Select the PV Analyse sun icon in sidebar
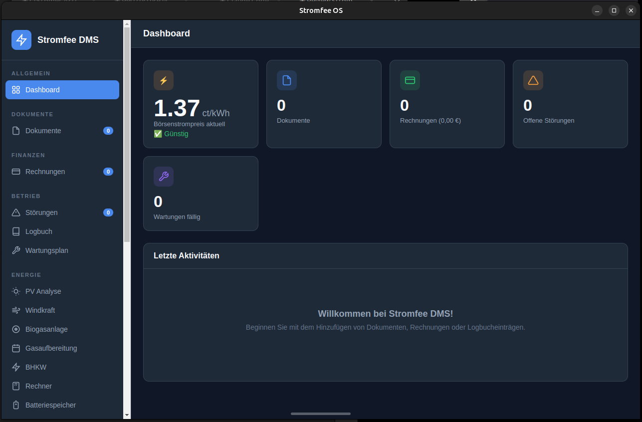This screenshot has height=422, width=642. [15, 291]
